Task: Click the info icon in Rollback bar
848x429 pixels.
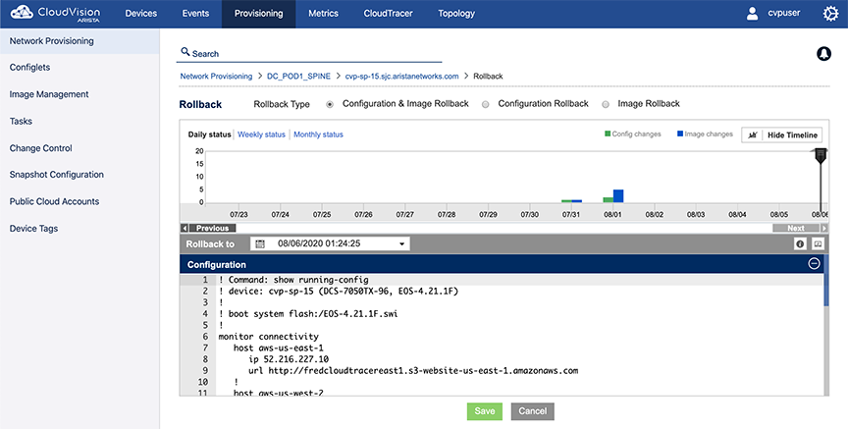Action: pos(800,244)
